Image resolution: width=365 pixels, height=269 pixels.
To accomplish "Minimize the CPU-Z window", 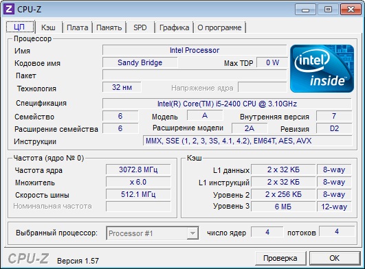I will tap(305, 10).
